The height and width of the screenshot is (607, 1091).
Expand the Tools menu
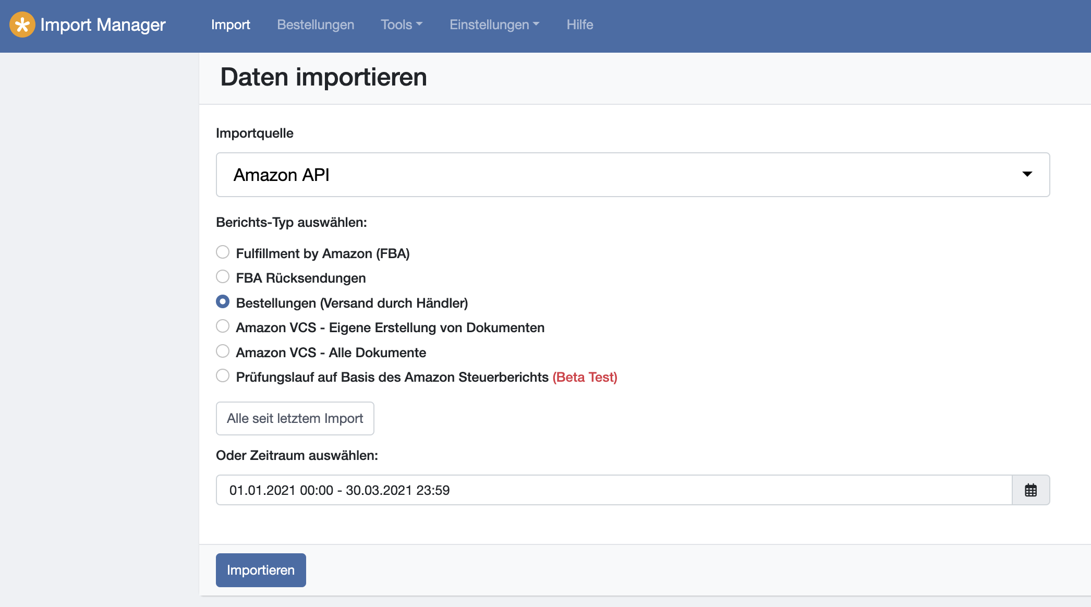coord(402,25)
